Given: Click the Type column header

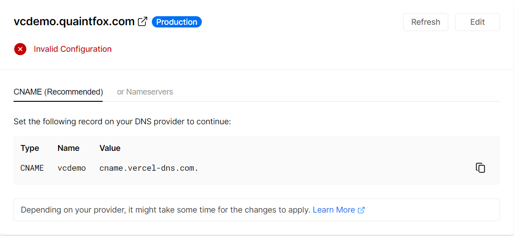Looking at the screenshot, I should pyautogui.click(x=30, y=148).
